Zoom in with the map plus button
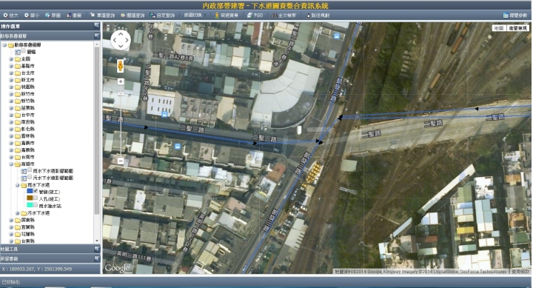The image size is (533, 288). [x=121, y=81]
